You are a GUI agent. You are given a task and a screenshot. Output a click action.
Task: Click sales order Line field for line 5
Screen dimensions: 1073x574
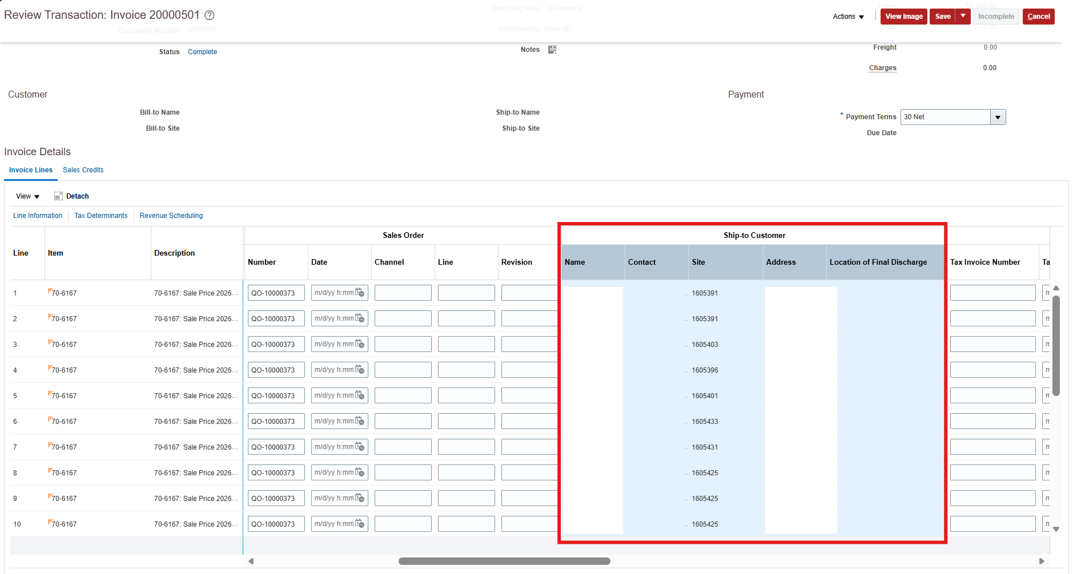tap(467, 395)
